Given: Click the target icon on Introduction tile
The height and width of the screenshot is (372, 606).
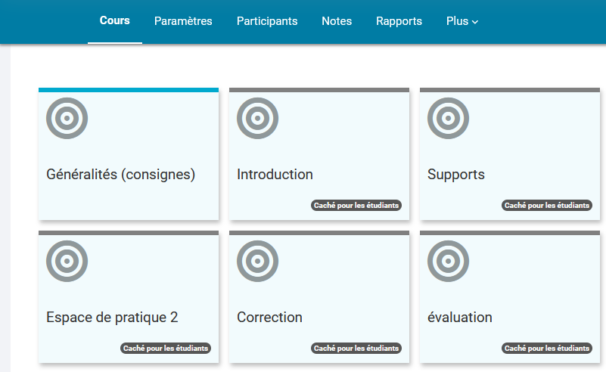Looking at the screenshot, I should pyautogui.click(x=257, y=118).
